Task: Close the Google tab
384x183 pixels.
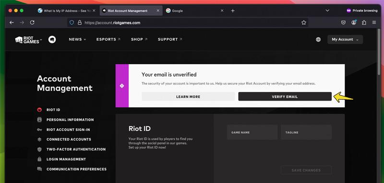Action: point(222,11)
